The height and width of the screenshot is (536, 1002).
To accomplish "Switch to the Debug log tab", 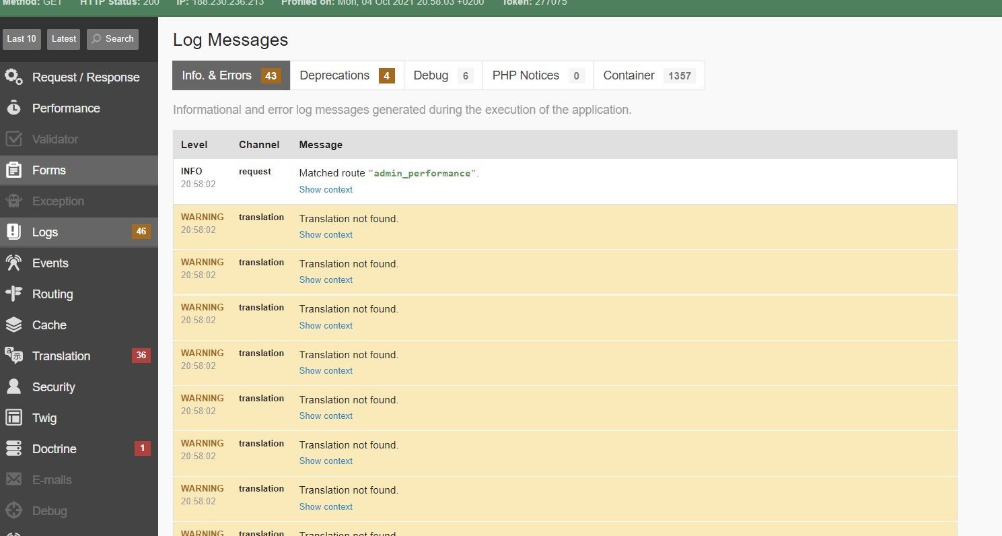I will point(443,75).
